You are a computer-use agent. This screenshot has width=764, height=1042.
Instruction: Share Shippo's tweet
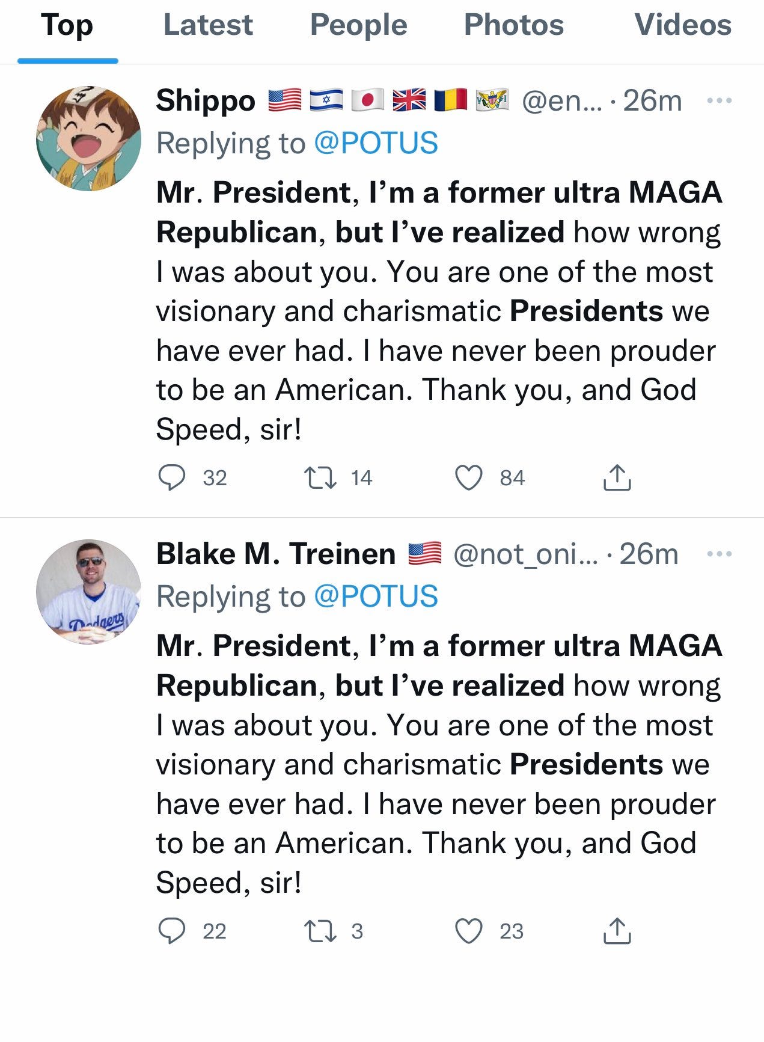(x=617, y=478)
